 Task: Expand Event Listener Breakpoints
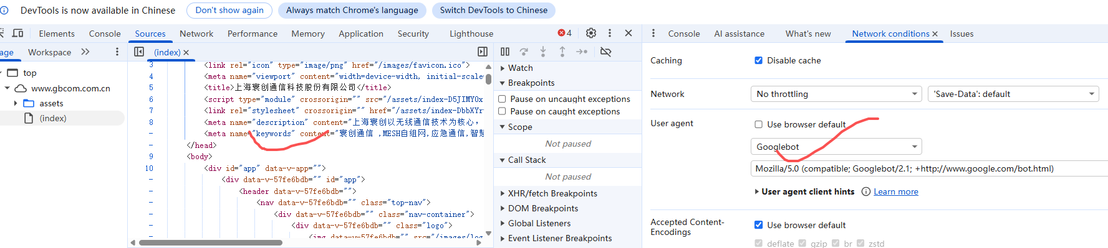point(503,238)
